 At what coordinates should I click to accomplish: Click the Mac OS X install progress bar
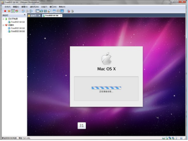pos(106,88)
